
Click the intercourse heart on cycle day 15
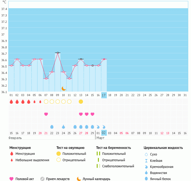(x=92, y=114)
